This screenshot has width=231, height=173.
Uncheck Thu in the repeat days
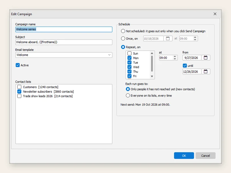129,72
